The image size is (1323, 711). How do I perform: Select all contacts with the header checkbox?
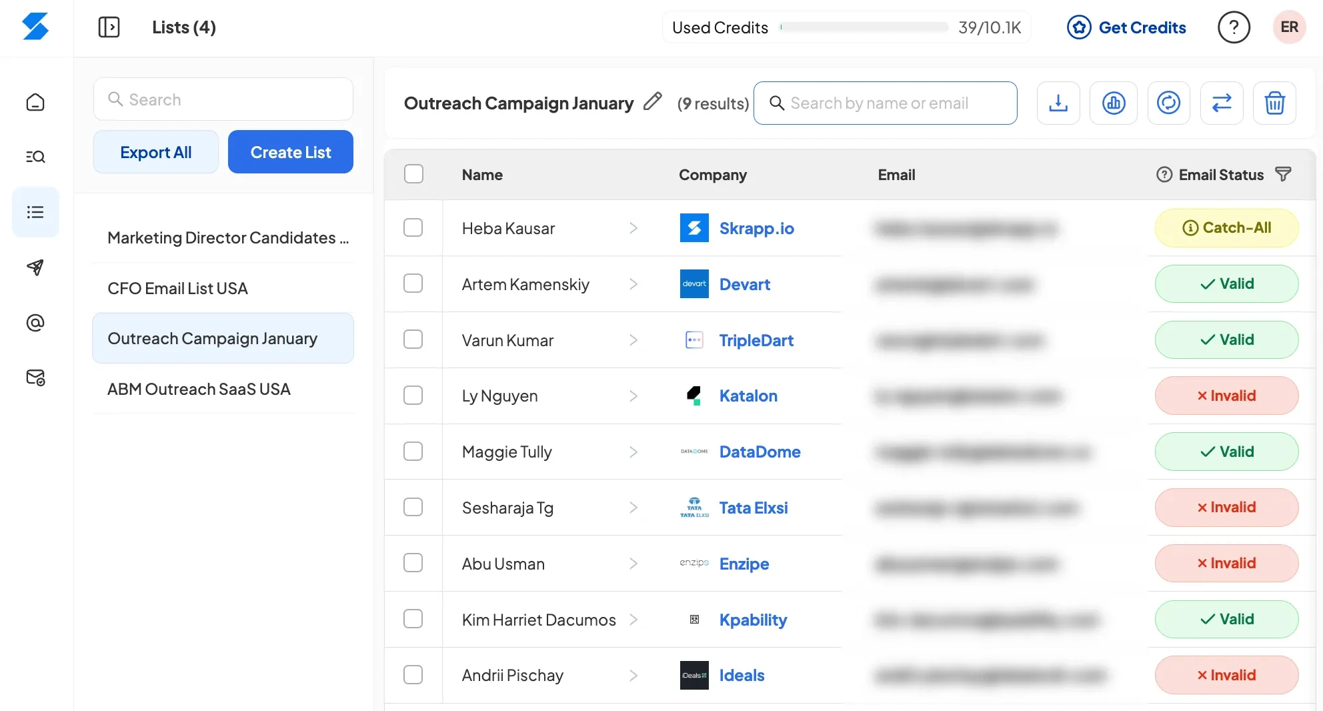(413, 174)
